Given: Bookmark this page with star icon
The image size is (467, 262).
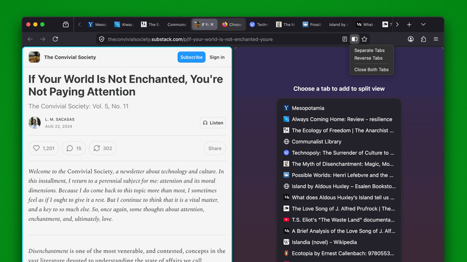Looking at the screenshot, I should click(364, 39).
